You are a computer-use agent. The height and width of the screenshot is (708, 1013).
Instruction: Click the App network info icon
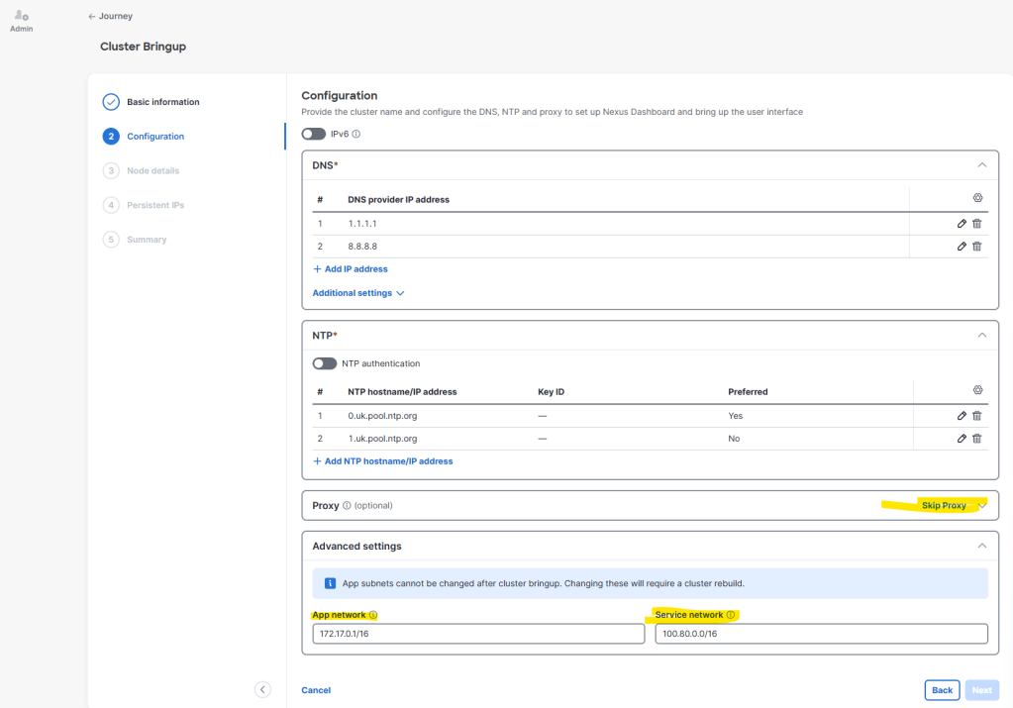click(x=372, y=615)
